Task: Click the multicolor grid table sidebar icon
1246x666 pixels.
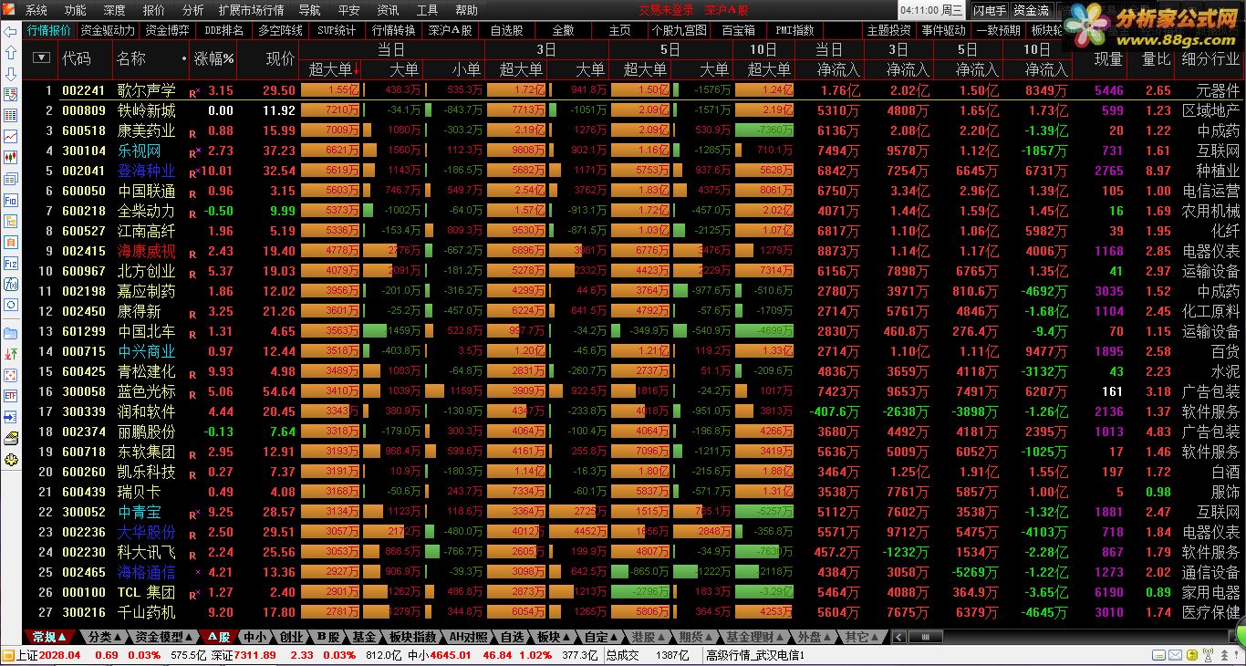Action: [x=11, y=116]
